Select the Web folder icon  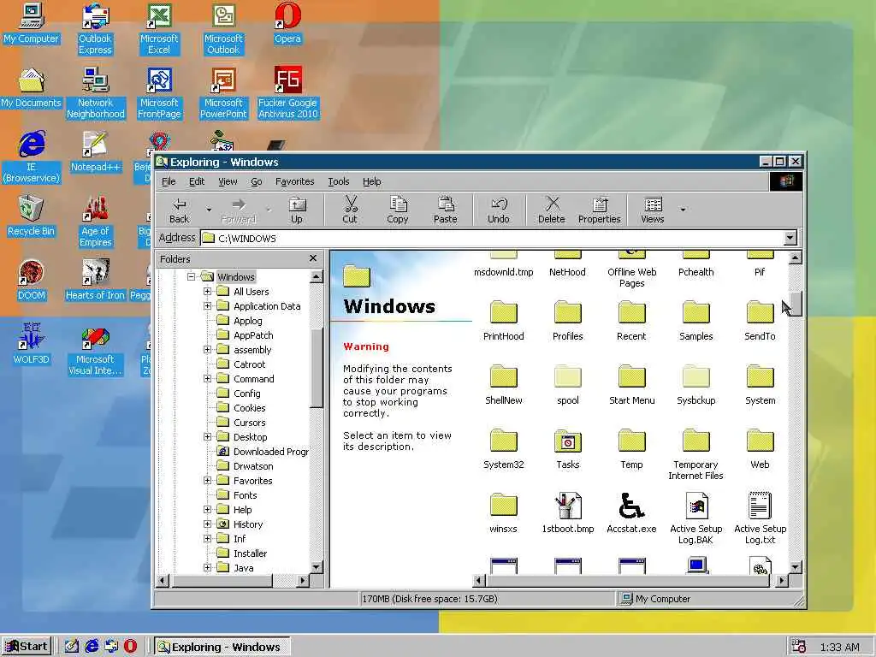coord(760,449)
